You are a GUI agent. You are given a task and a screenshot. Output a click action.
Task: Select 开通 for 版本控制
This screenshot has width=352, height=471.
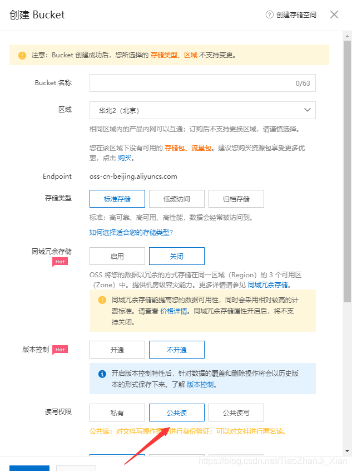point(117,350)
